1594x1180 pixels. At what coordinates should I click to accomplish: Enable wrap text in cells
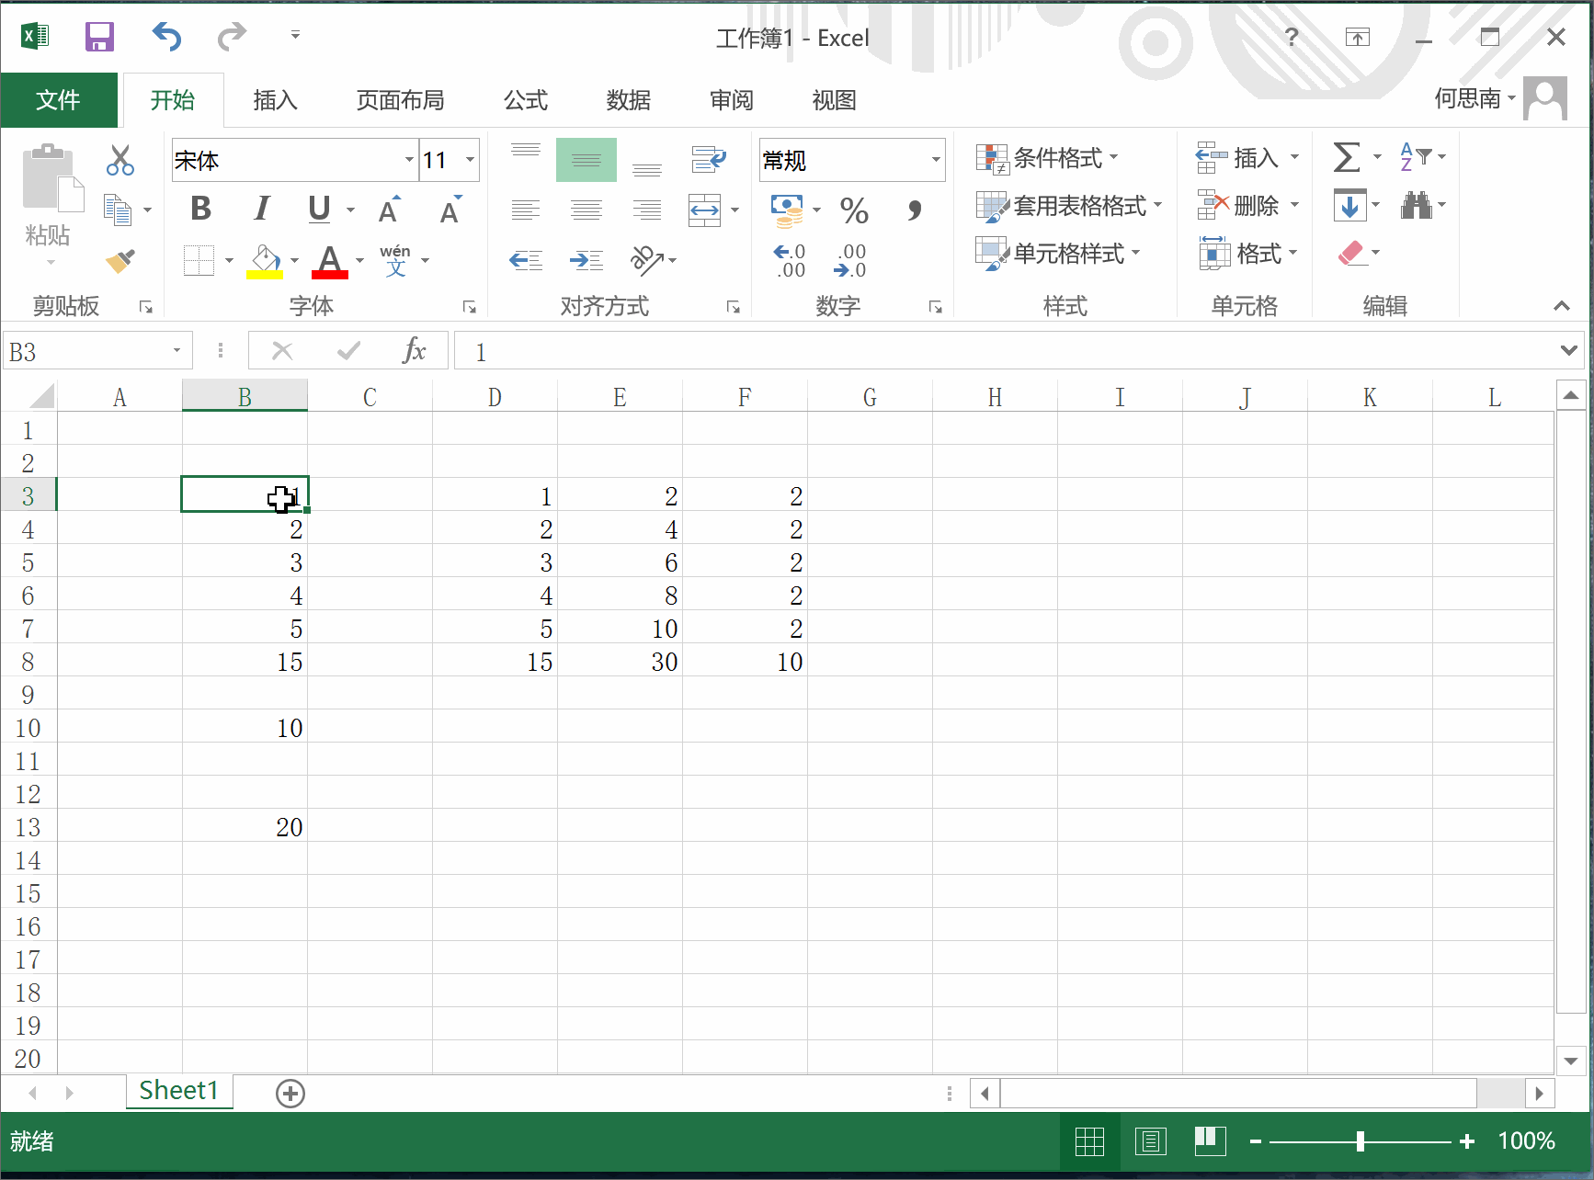[708, 160]
